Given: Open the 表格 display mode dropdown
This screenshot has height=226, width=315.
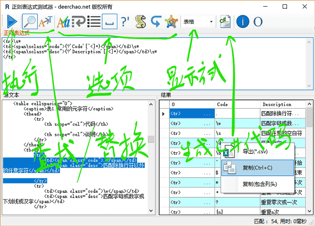Looking at the screenshot, I should tap(198, 22).
